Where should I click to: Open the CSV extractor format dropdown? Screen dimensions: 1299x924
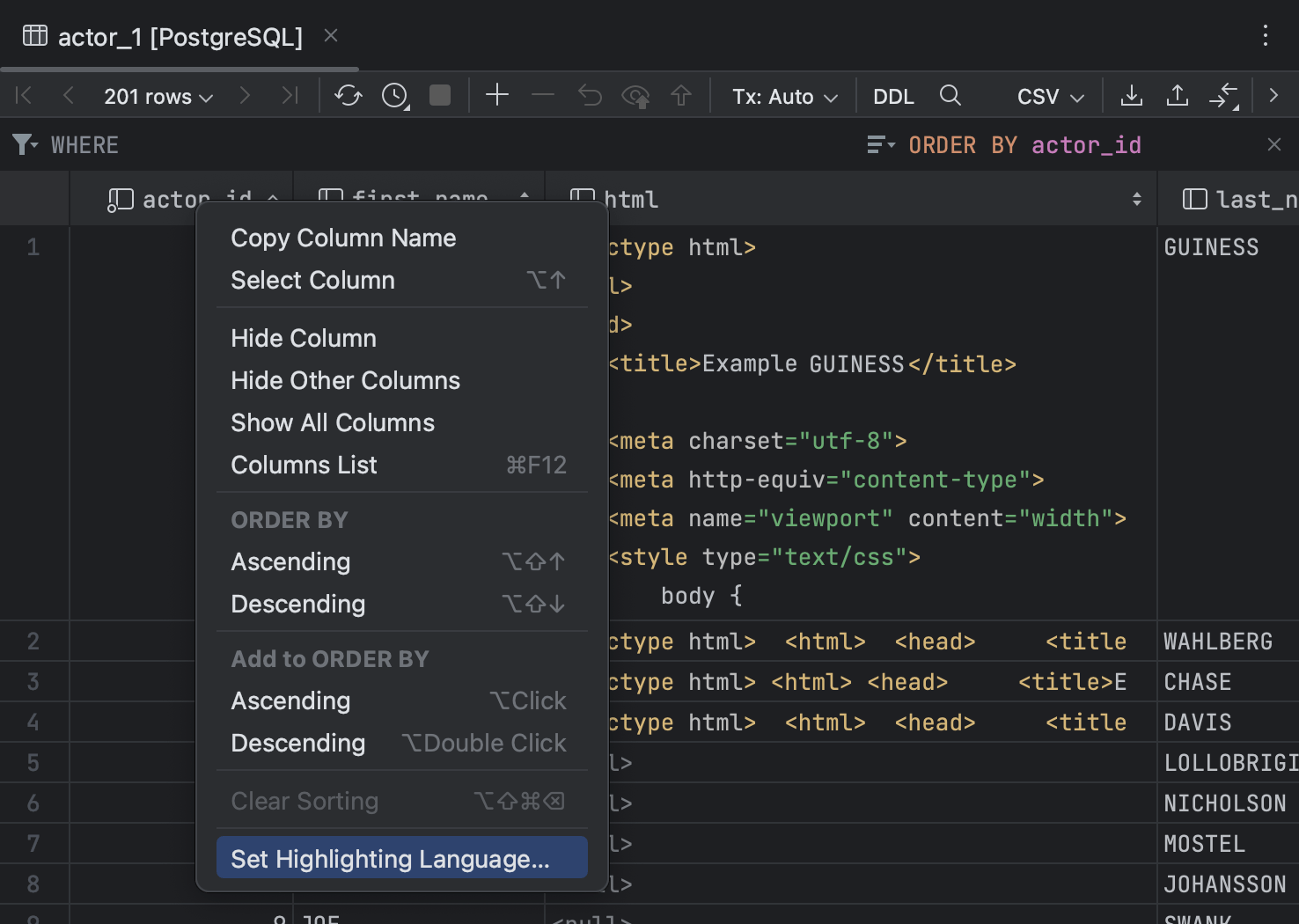(1048, 96)
